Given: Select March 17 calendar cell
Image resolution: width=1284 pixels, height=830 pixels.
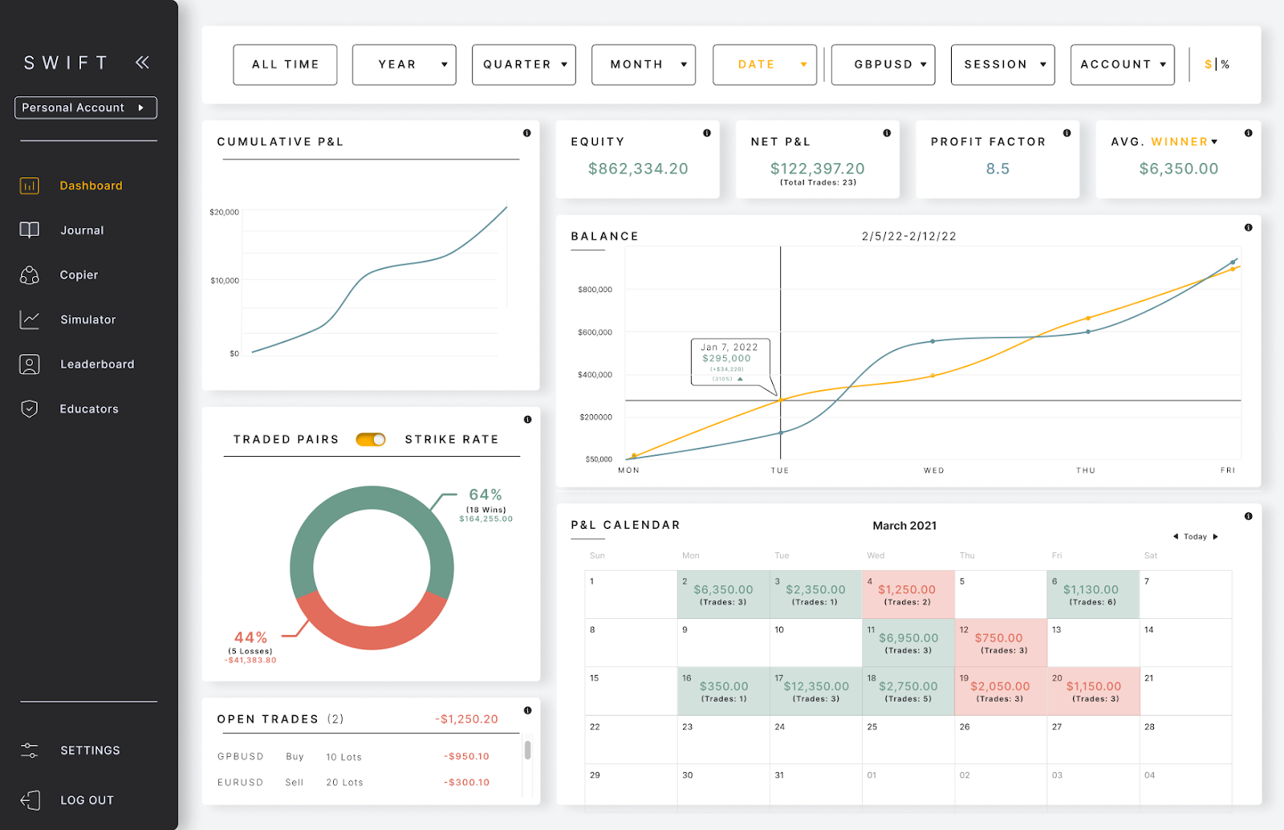Looking at the screenshot, I should click(815, 691).
